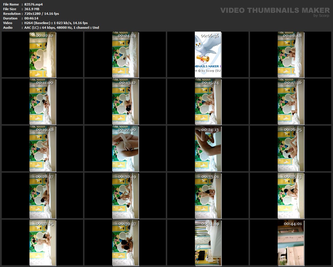Open the frame stamped 00:41:49
Image resolution: width=333 pixels, height=267 pixels.
tap(208, 243)
